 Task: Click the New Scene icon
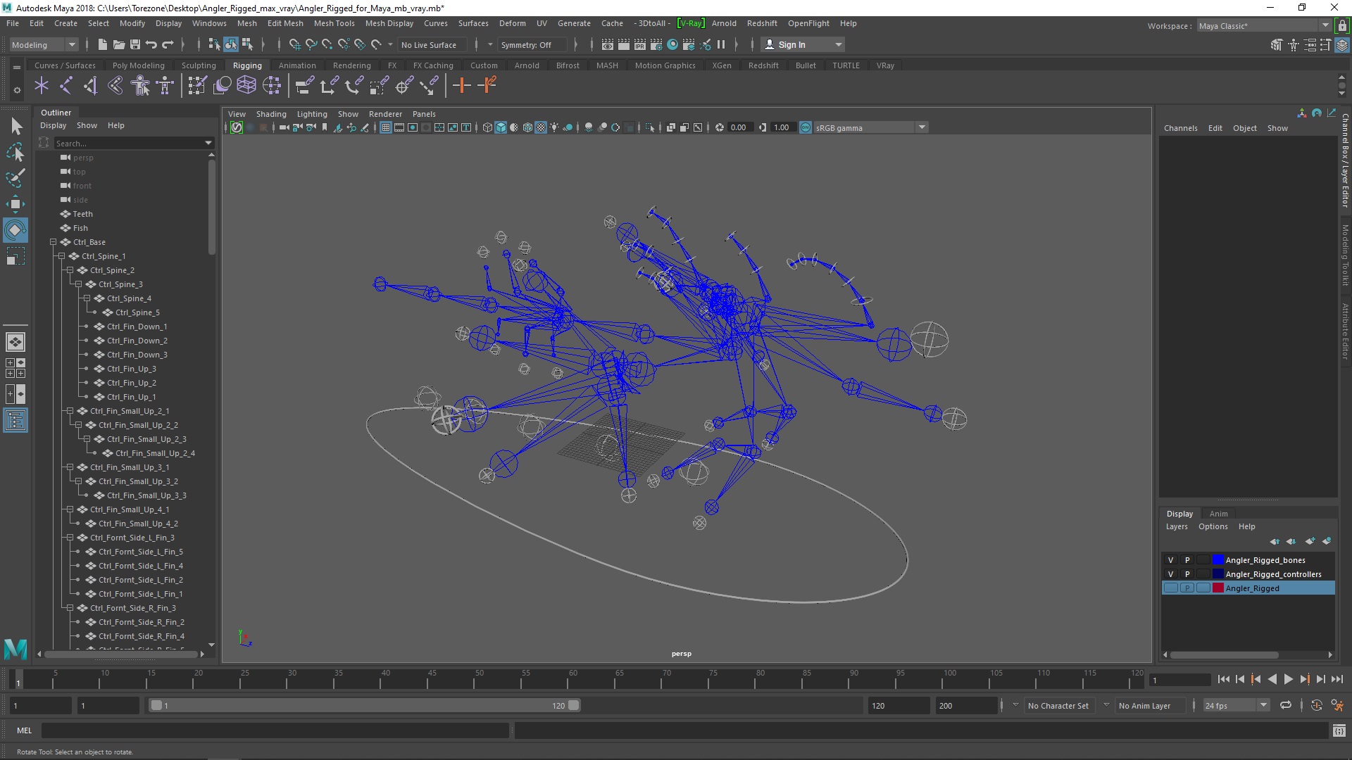pyautogui.click(x=103, y=44)
